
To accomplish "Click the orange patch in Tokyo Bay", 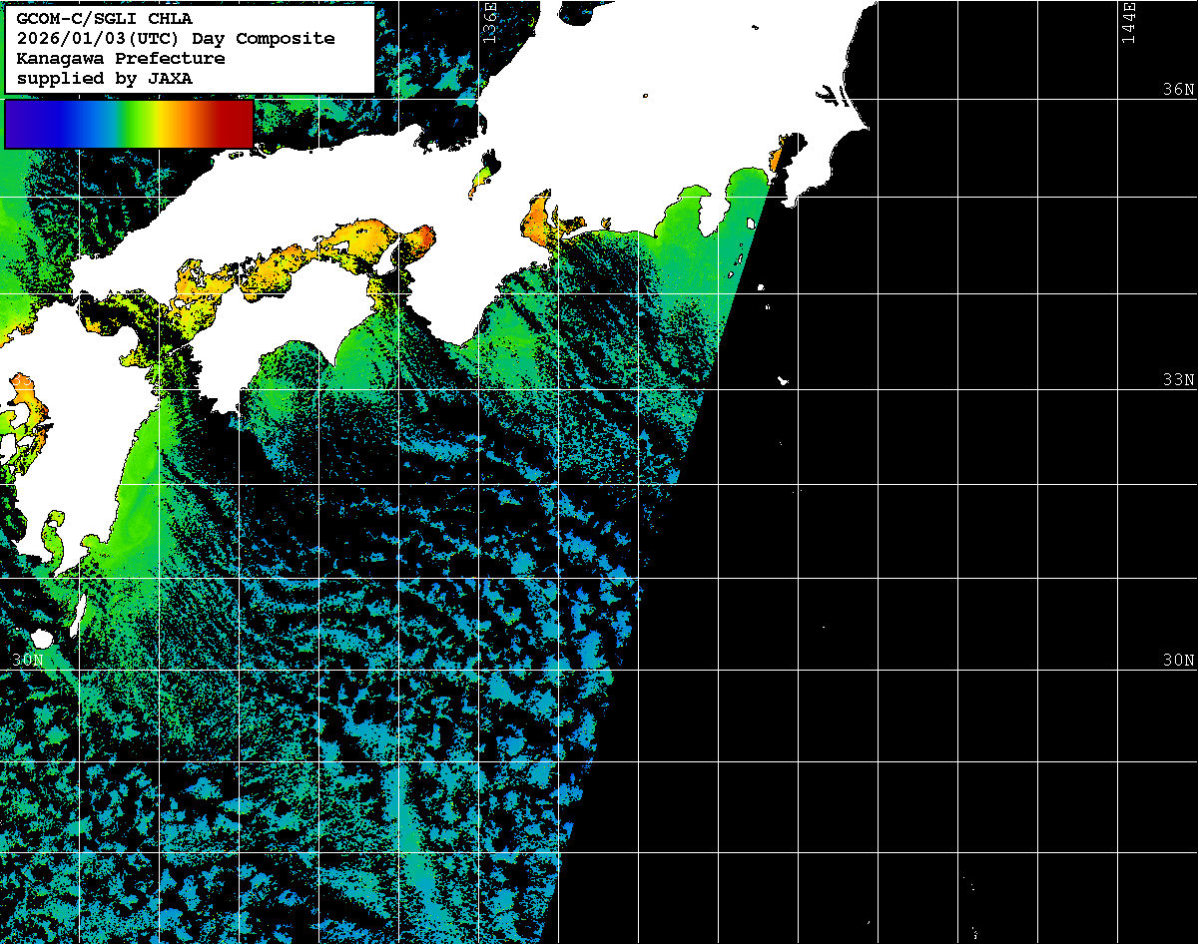I will coord(775,159).
